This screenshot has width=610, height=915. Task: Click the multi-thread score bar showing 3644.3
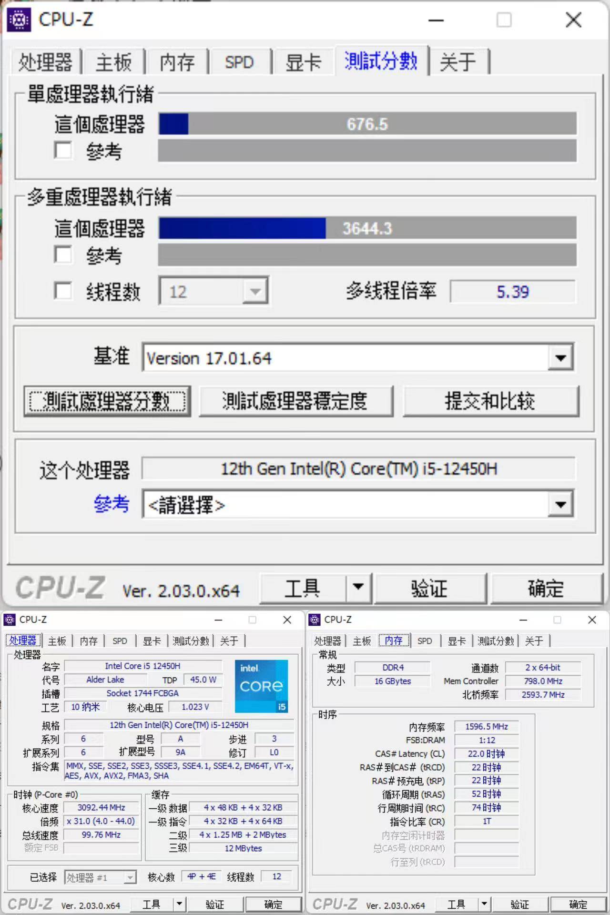pos(367,228)
